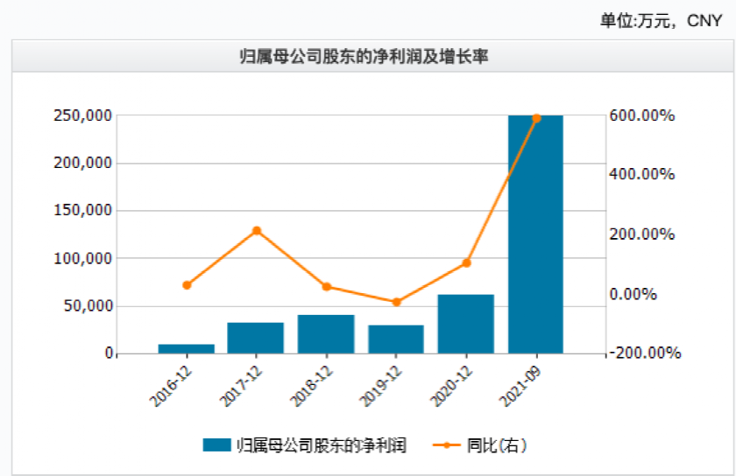Viewport: 736px width, 476px height.
Task: Click the blue legend swatch for net profit
Action: (x=217, y=445)
